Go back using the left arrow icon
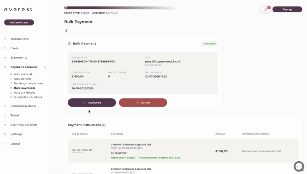Image resolution: width=307 pixels, height=174 pixels. (x=66, y=31)
